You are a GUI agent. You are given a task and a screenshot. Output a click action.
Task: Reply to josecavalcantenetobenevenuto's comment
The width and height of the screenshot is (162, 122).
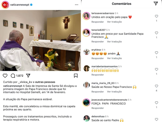coord(97,108)
